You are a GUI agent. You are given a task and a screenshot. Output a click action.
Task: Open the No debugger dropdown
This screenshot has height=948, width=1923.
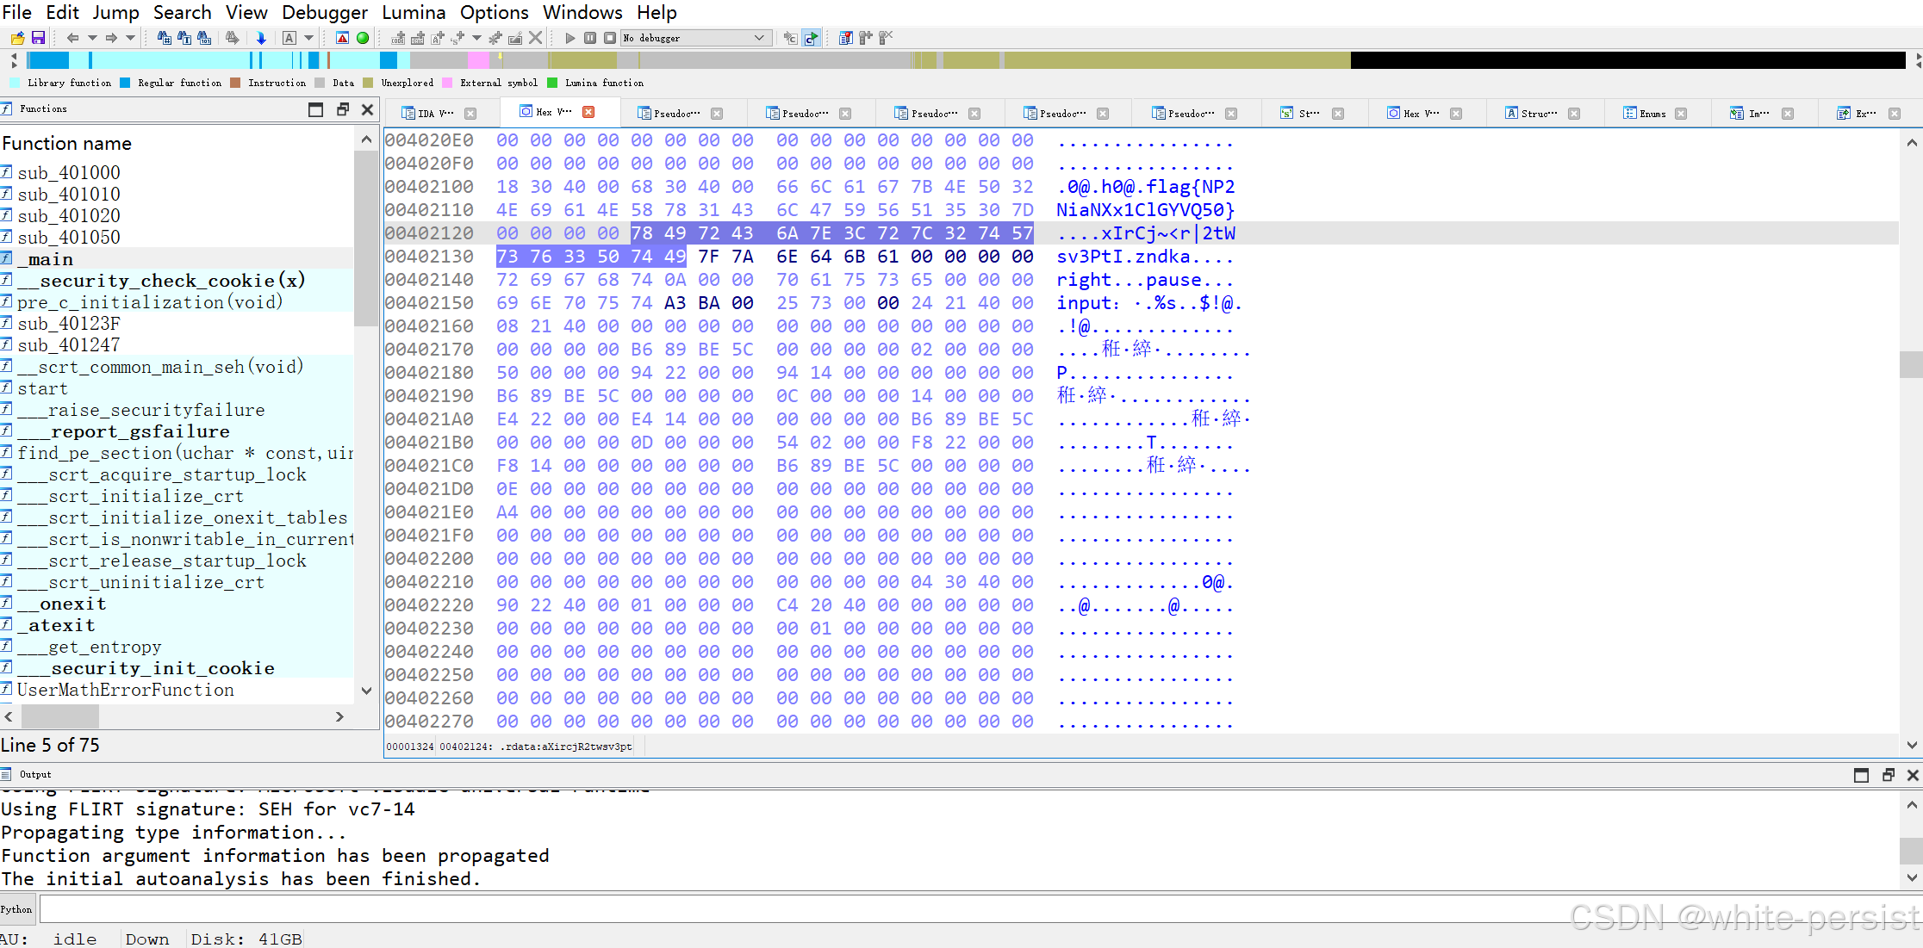coord(758,38)
